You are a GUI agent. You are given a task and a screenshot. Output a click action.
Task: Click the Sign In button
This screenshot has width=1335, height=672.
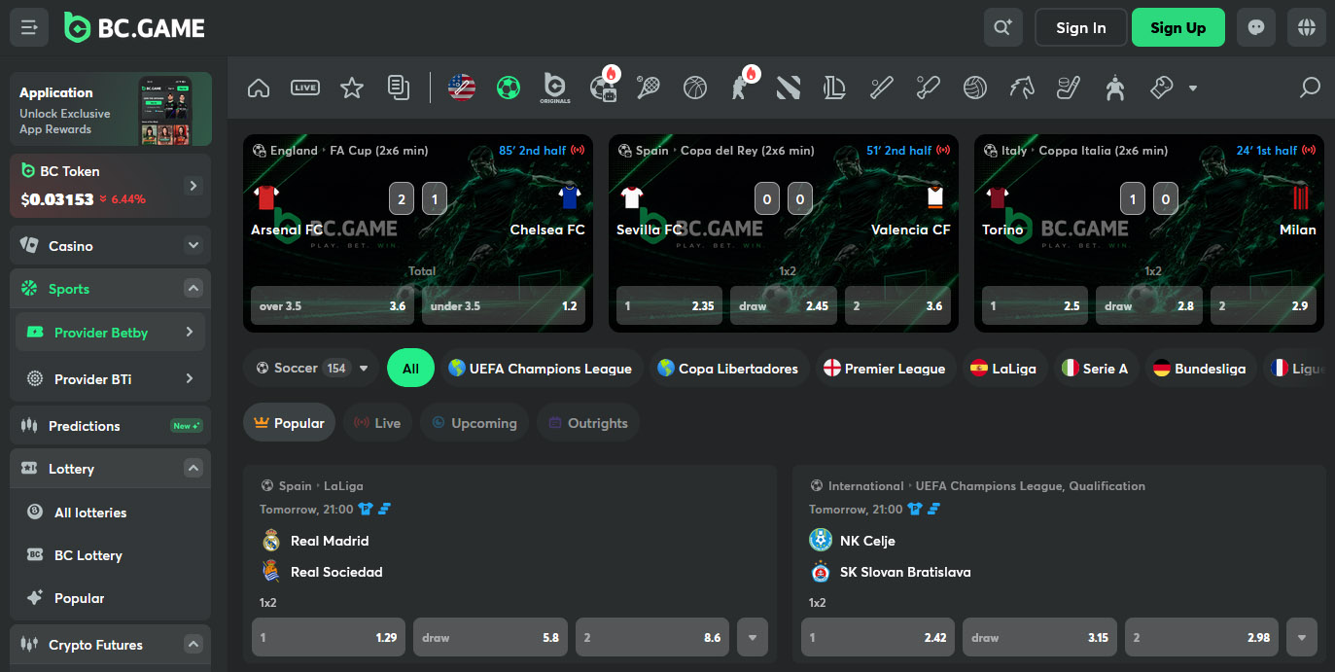[x=1081, y=27]
